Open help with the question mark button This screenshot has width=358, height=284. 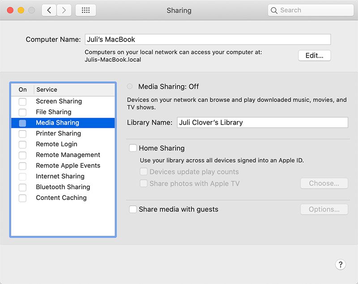(x=341, y=264)
